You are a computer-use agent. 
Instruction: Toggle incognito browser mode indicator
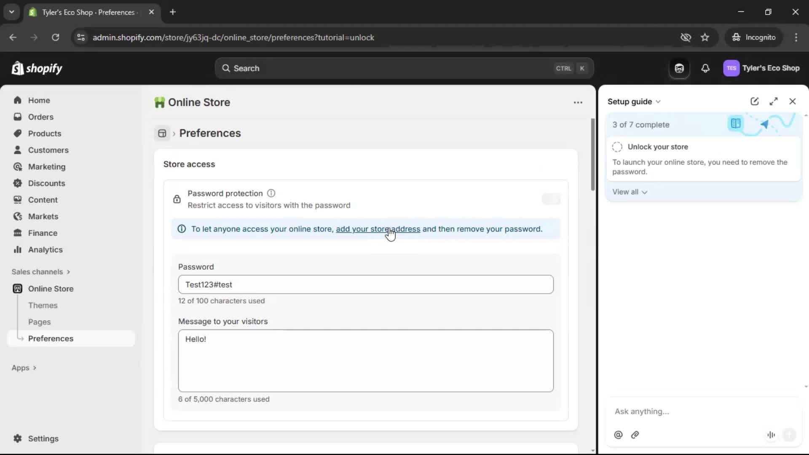click(754, 37)
